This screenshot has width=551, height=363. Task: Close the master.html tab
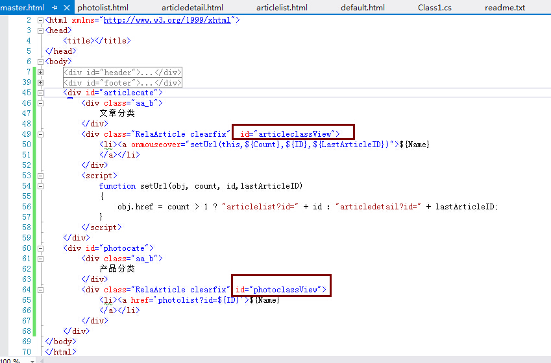point(66,7)
